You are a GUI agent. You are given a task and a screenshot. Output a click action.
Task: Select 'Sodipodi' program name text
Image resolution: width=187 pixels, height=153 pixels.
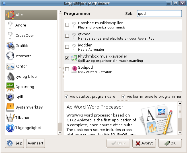click(86, 67)
